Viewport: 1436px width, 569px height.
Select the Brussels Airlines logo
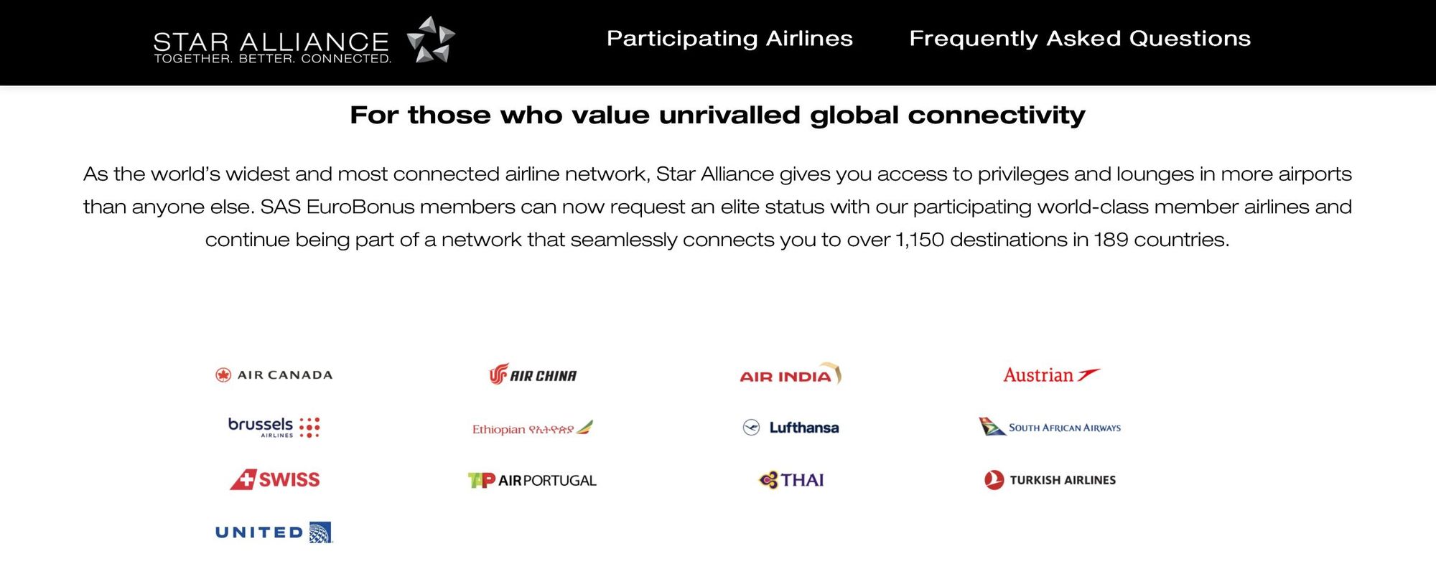click(x=274, y=427)
